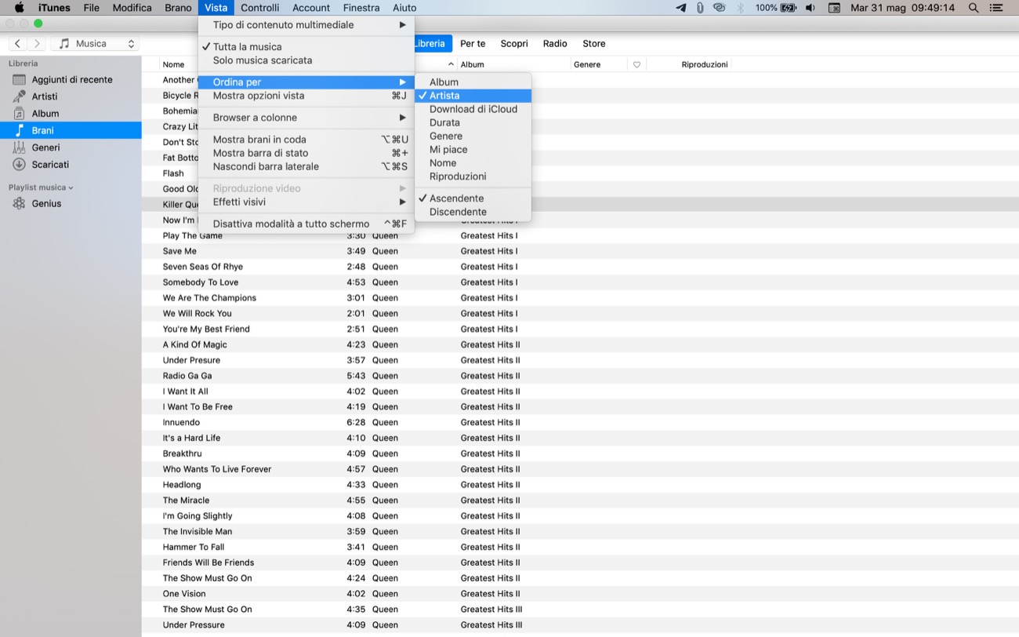
Task: Expand Effetti visivi submenu
Action: tap(306, 202)
